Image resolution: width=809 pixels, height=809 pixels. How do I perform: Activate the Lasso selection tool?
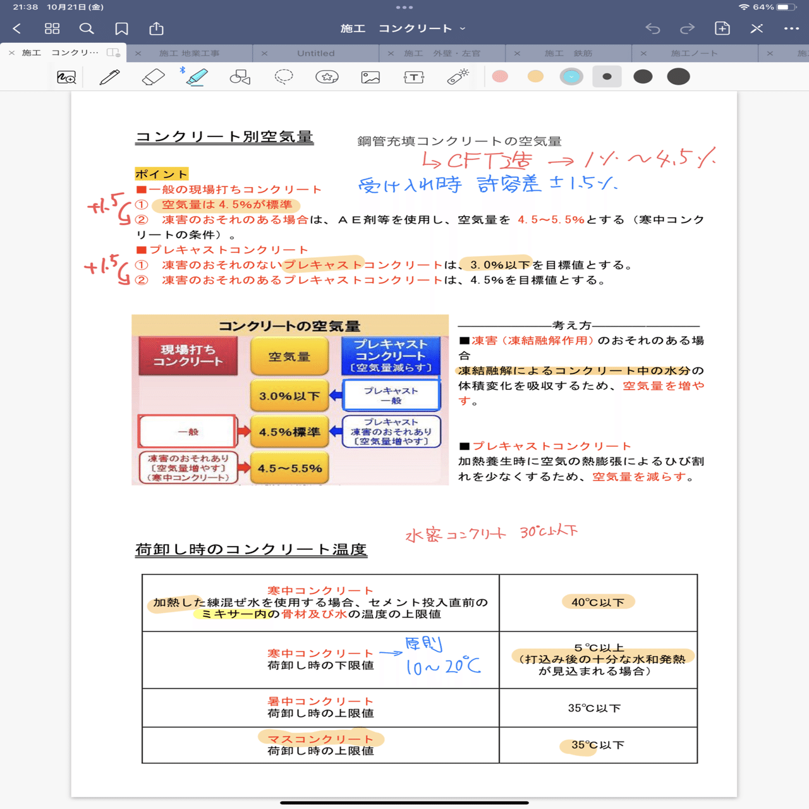coord(283,76)
